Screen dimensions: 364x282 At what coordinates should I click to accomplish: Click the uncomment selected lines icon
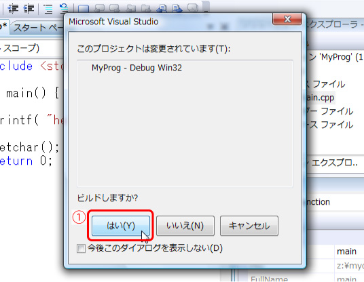(x=64, y=8)
